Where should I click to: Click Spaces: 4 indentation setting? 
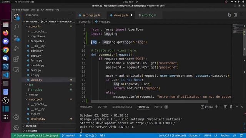pos(195,135)
